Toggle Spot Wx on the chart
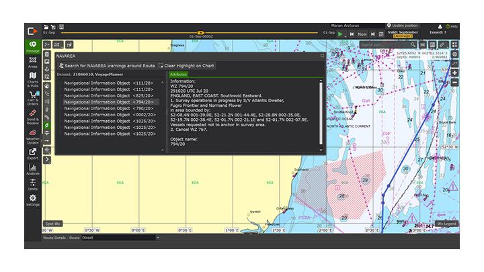 coord(52,224)
